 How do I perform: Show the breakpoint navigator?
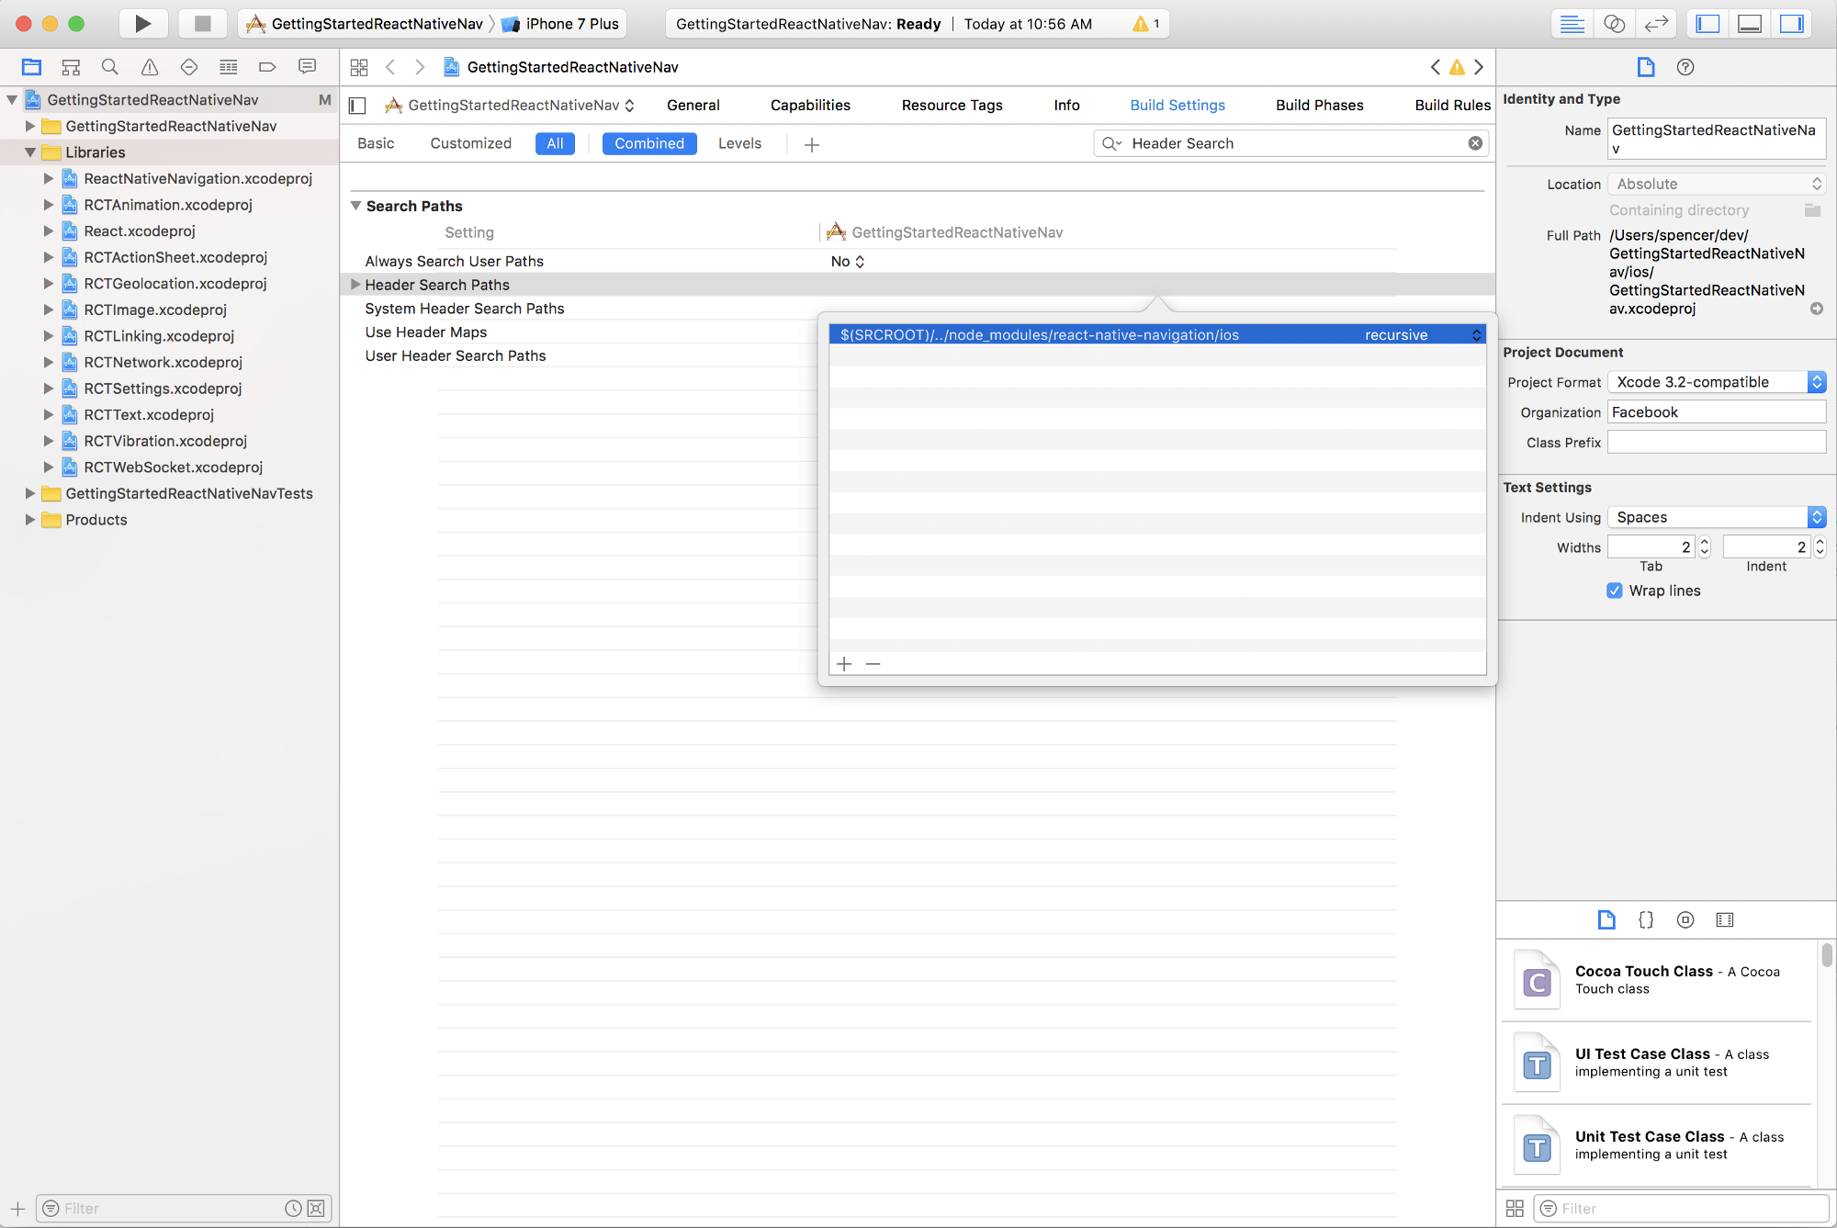267,67
